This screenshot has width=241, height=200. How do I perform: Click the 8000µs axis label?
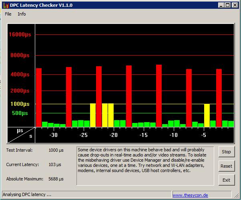20,55
